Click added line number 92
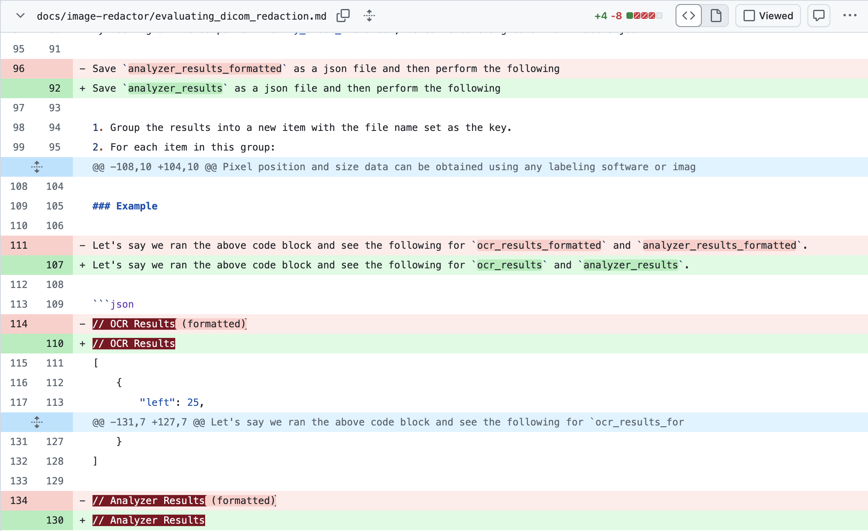This screenshot has width=868, height=531. (x=55, y=88)
